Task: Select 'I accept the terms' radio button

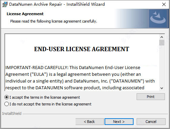Action: [6, 97]
